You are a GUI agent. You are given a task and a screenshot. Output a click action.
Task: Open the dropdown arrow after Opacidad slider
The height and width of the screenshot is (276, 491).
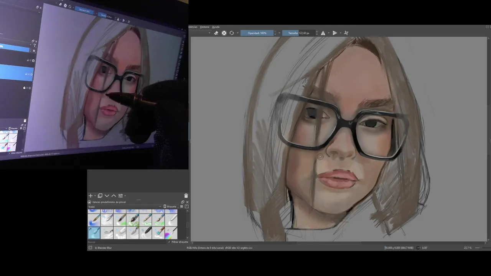(x=279, y=33)
